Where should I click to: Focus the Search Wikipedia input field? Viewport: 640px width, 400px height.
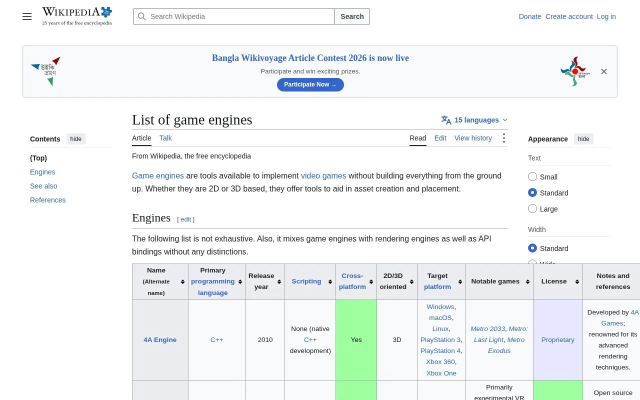(x=234, y=16)
